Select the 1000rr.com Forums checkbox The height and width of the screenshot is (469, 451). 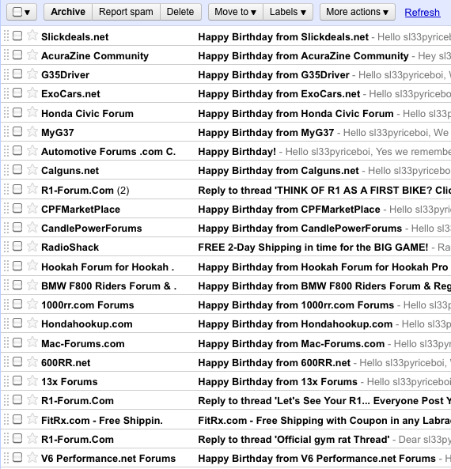[x=17, y=304]
